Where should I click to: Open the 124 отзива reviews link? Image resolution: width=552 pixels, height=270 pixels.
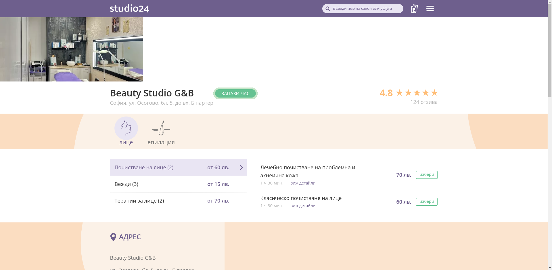click(424, 102)
